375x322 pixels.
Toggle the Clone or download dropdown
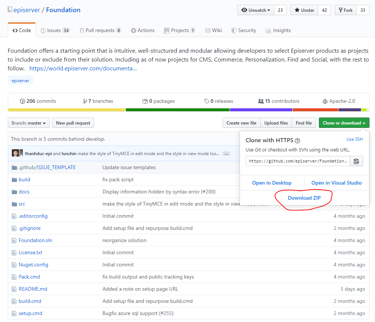coord(344,123)
